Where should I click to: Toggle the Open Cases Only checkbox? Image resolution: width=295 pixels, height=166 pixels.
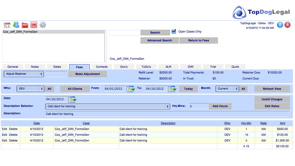174,32
